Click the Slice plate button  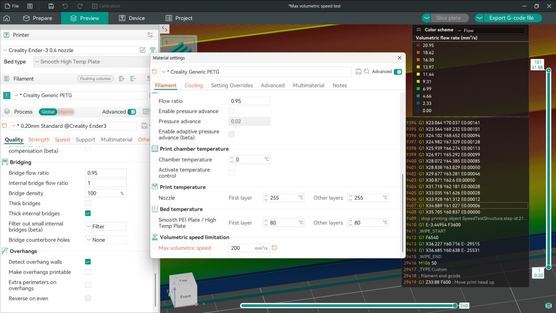(450, 18)
